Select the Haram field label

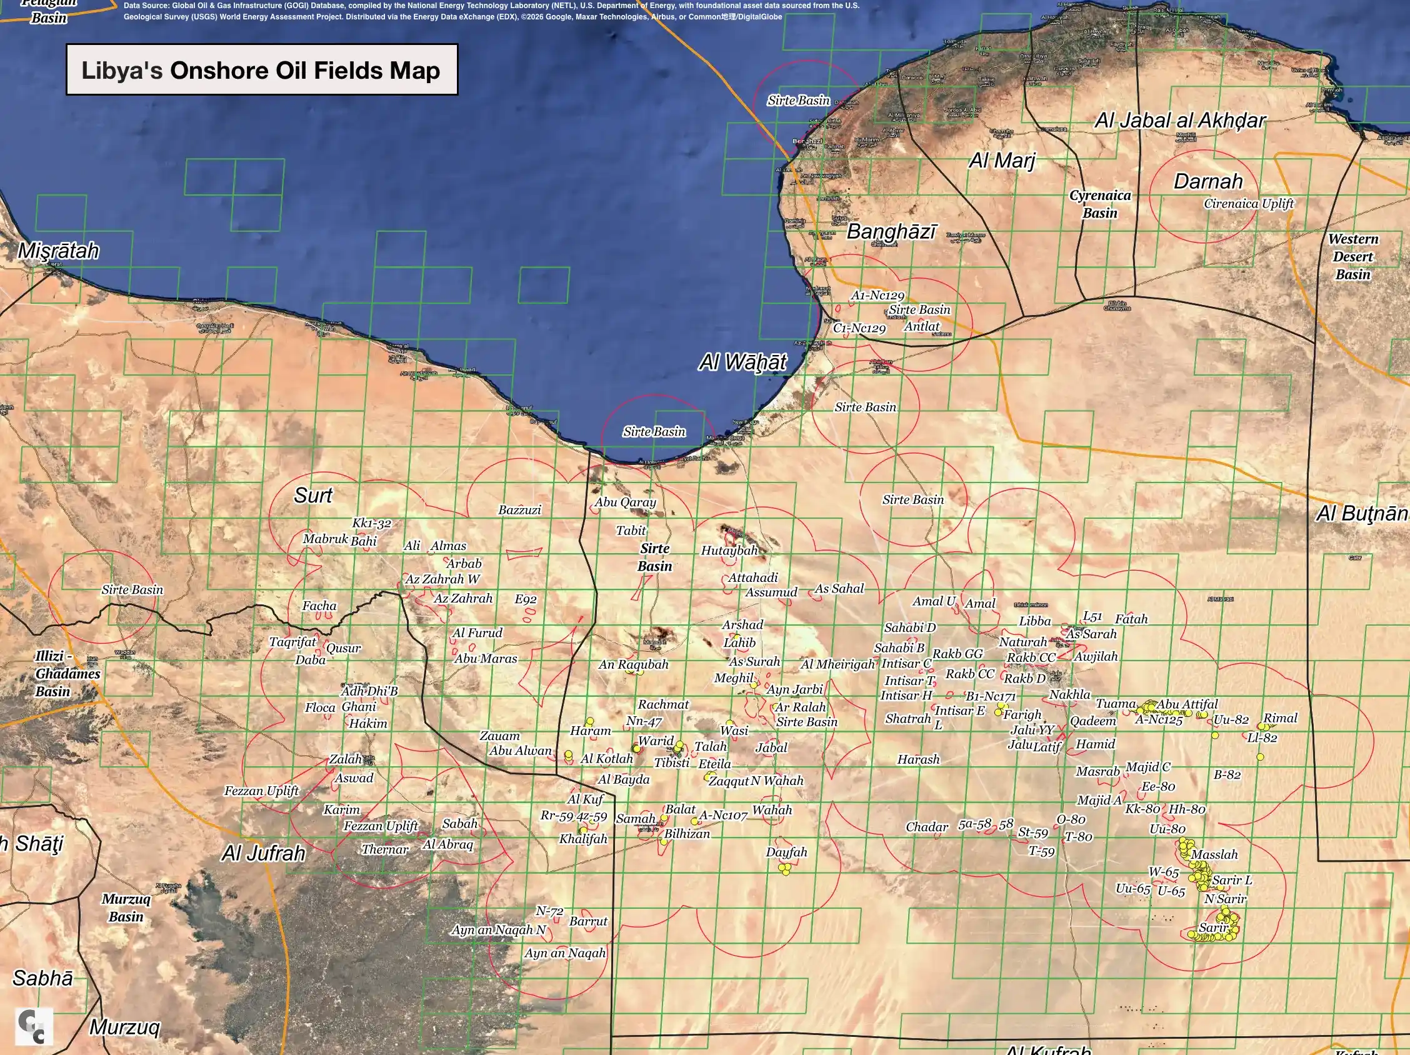[589, 731]
